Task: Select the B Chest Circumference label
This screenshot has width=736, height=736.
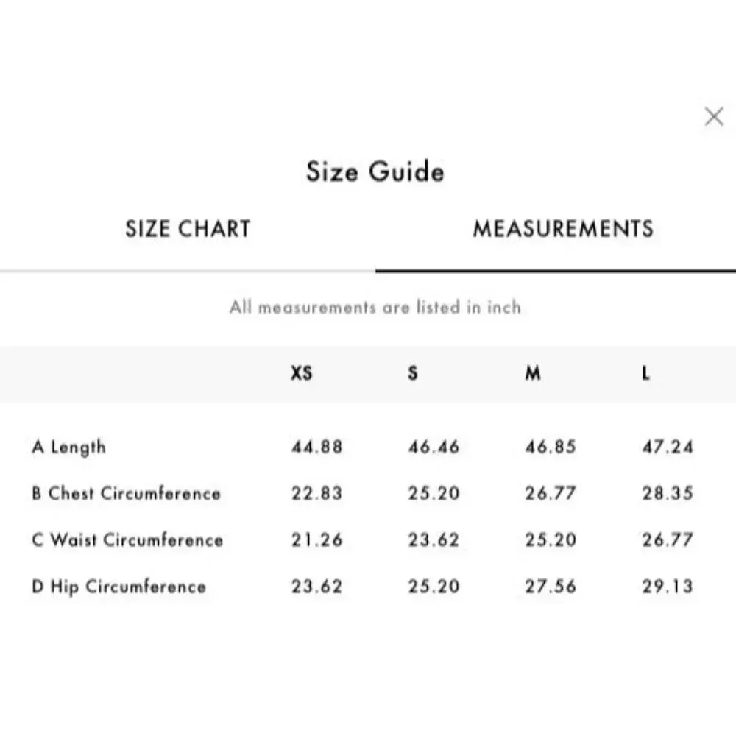Action: click(x=126, y=494)
